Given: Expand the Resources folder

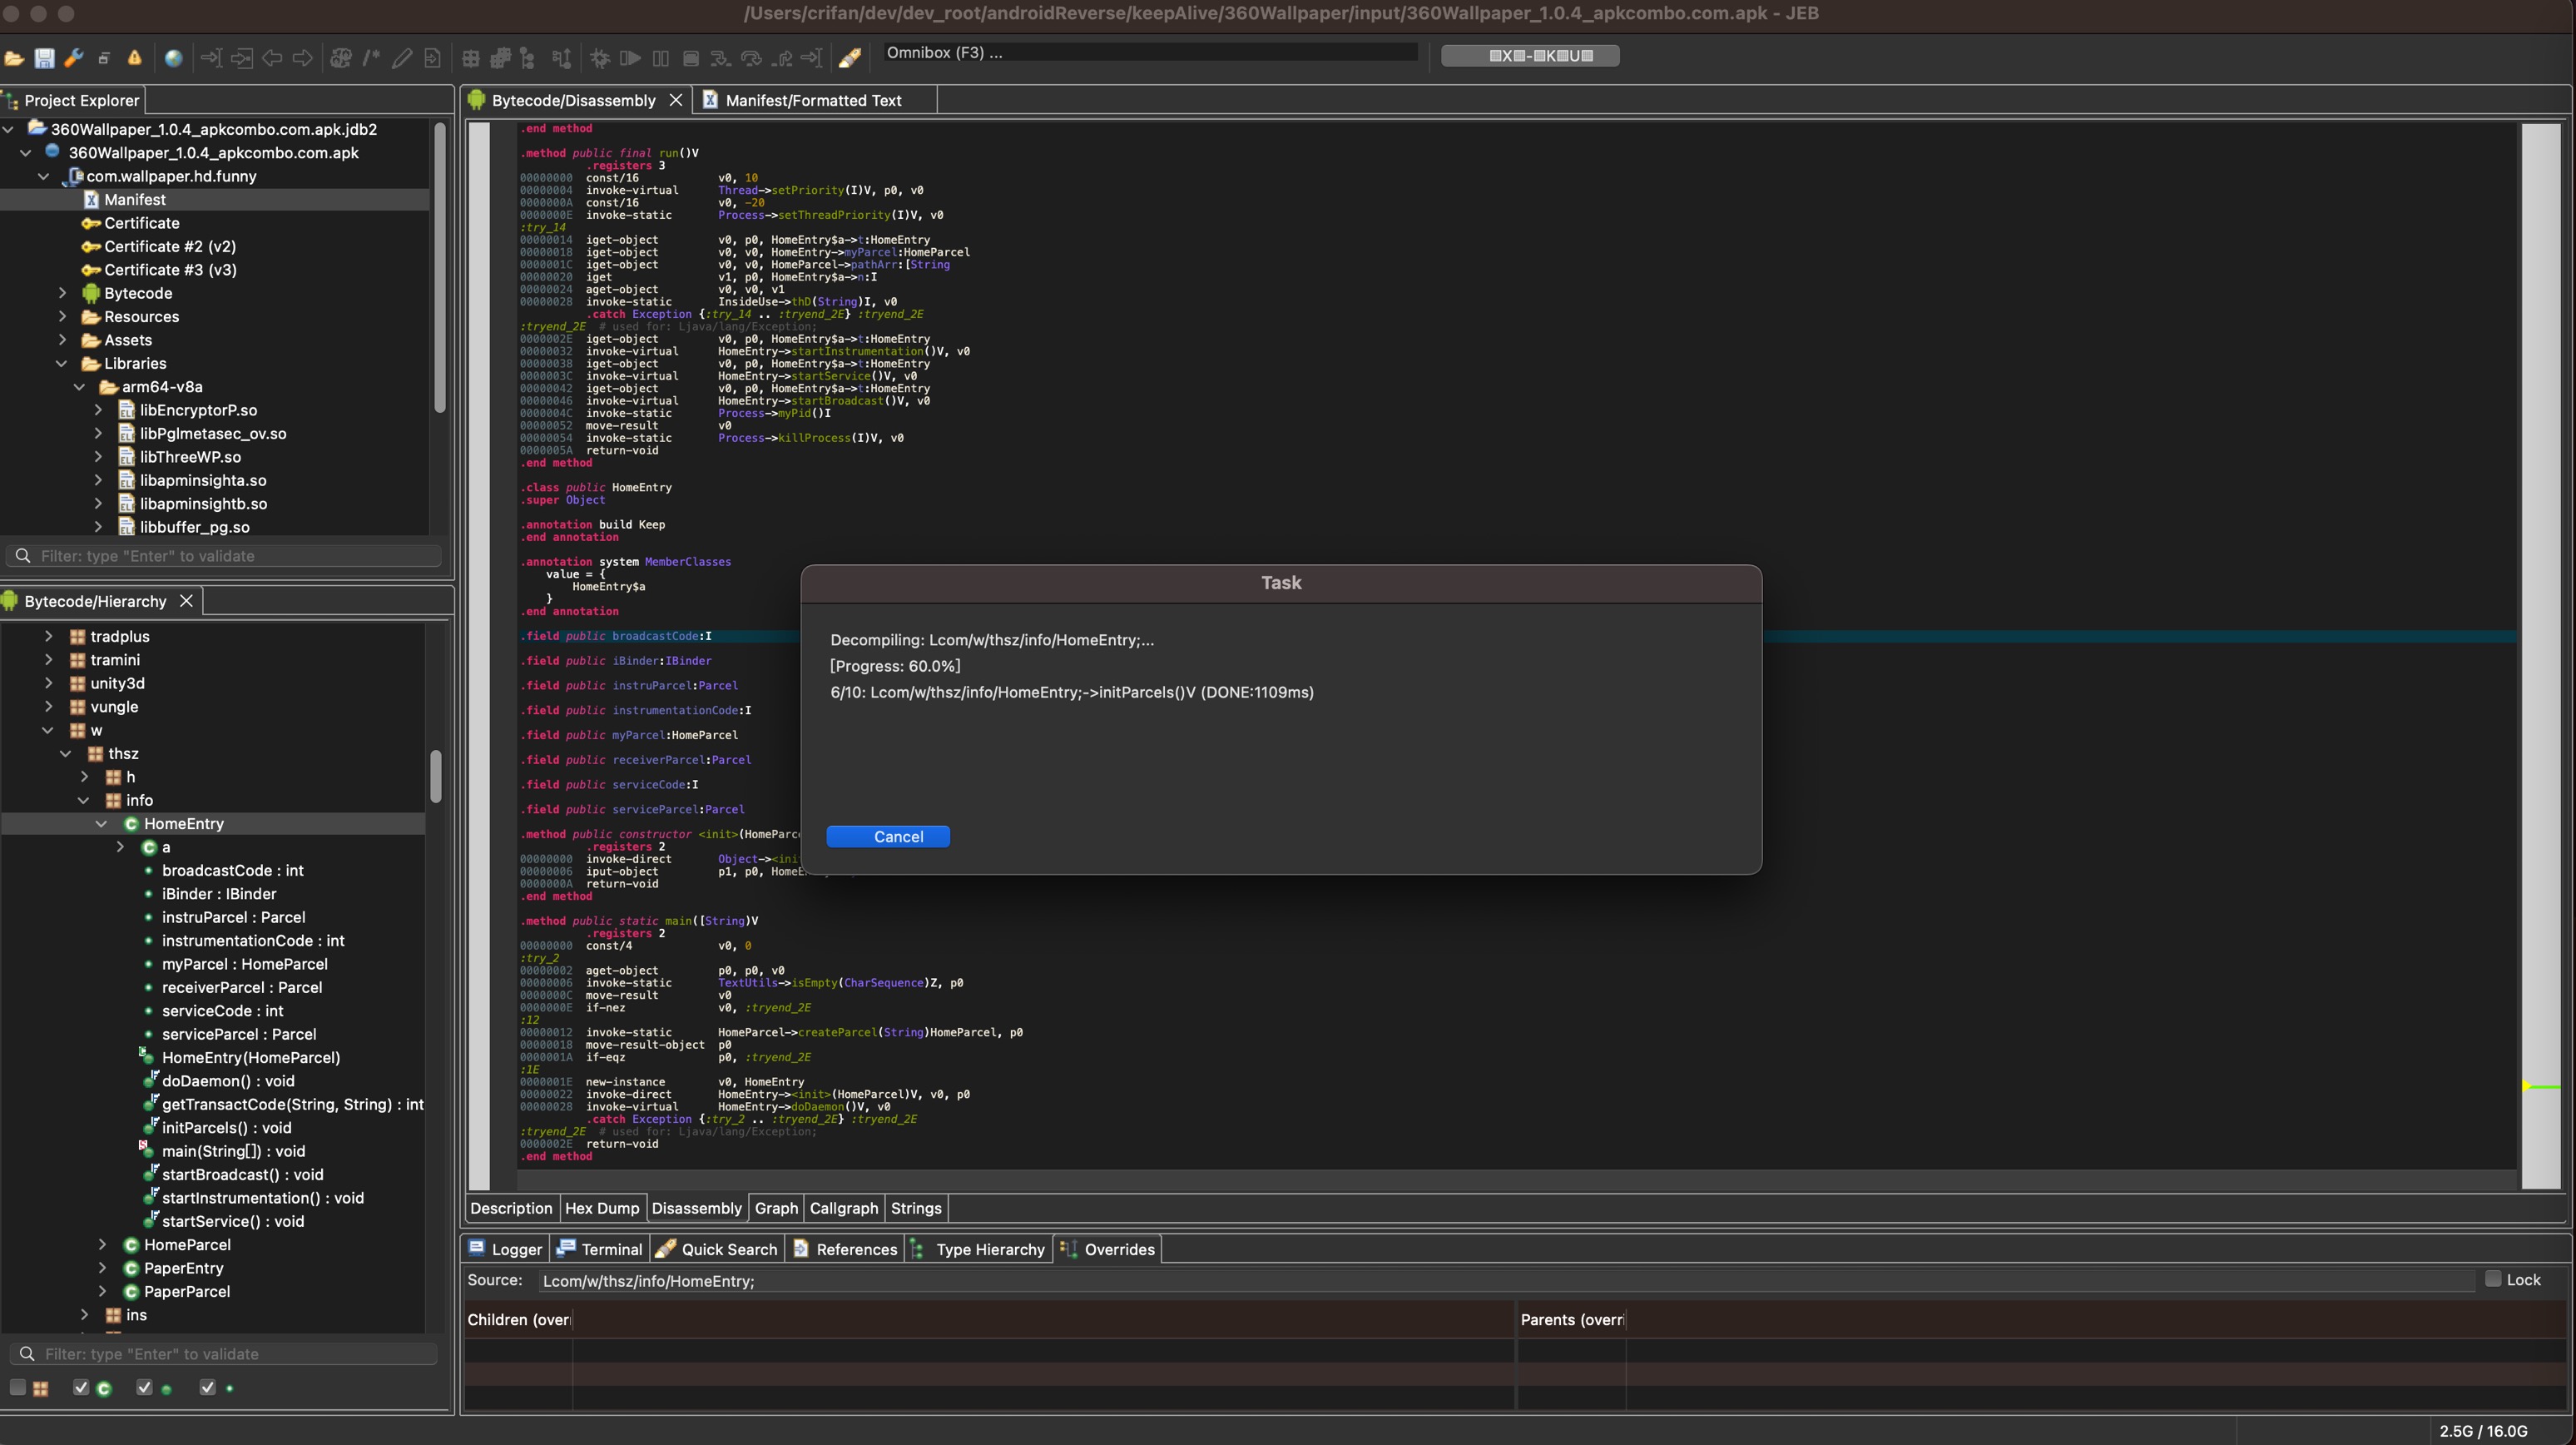Looking at the screenshot, I should 62,316.
